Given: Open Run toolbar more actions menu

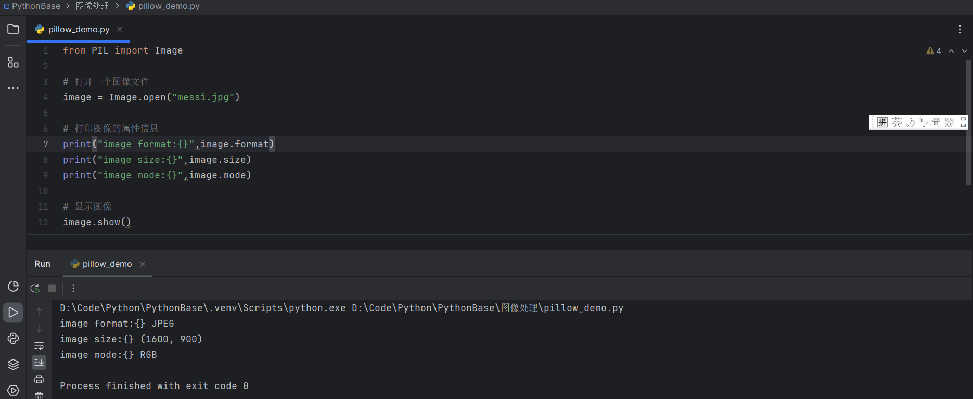Looking at the screenshot, I should pos(73,288).
